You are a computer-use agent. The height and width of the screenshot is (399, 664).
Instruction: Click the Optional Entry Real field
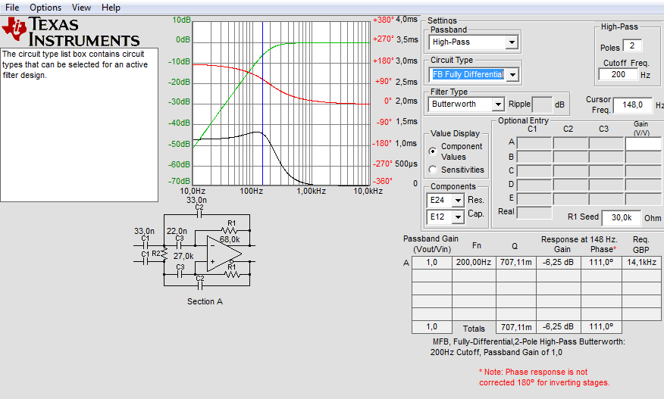[534, 213]
